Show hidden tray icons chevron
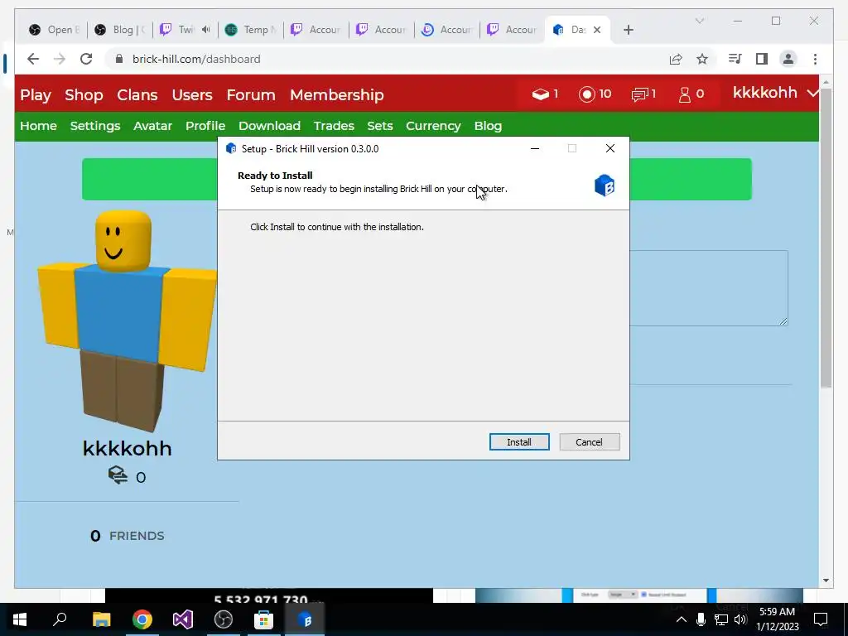 point(682,619)
